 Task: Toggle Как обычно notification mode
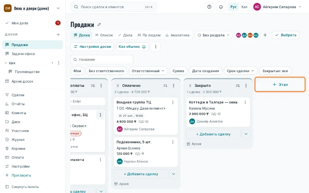click(x=132, y=47)
